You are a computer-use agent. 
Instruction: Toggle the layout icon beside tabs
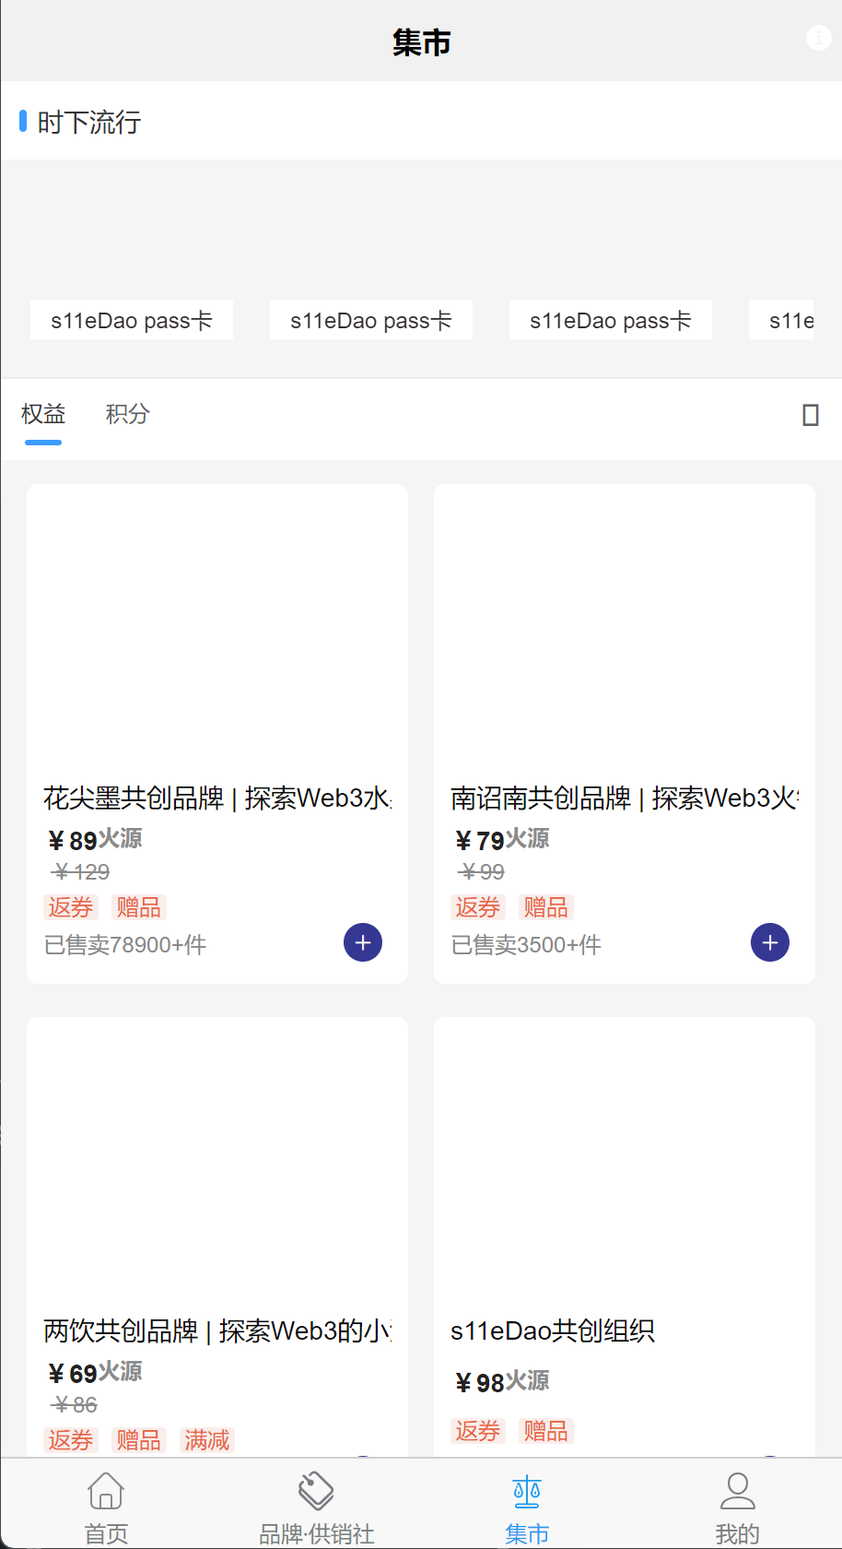point(811,415)
